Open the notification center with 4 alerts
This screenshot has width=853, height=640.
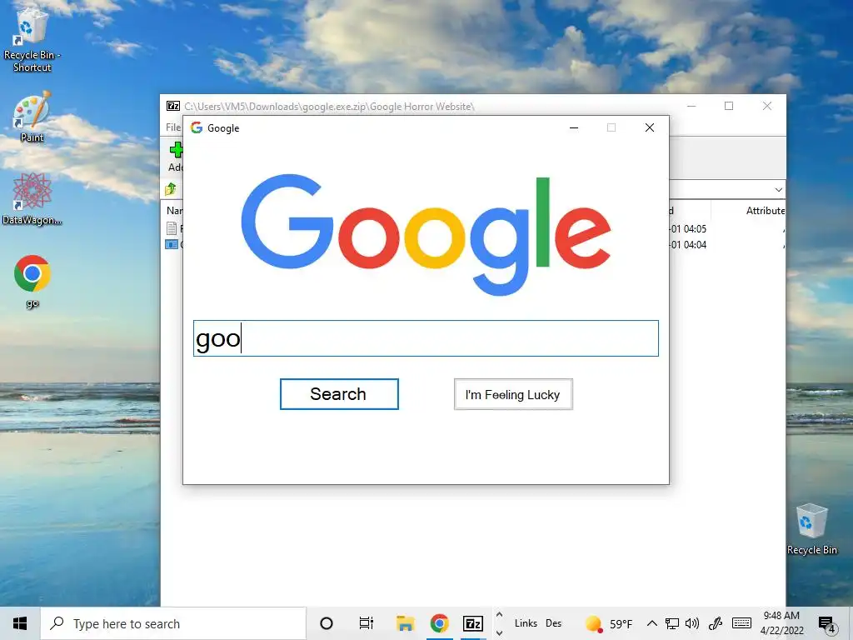point(827,624)
